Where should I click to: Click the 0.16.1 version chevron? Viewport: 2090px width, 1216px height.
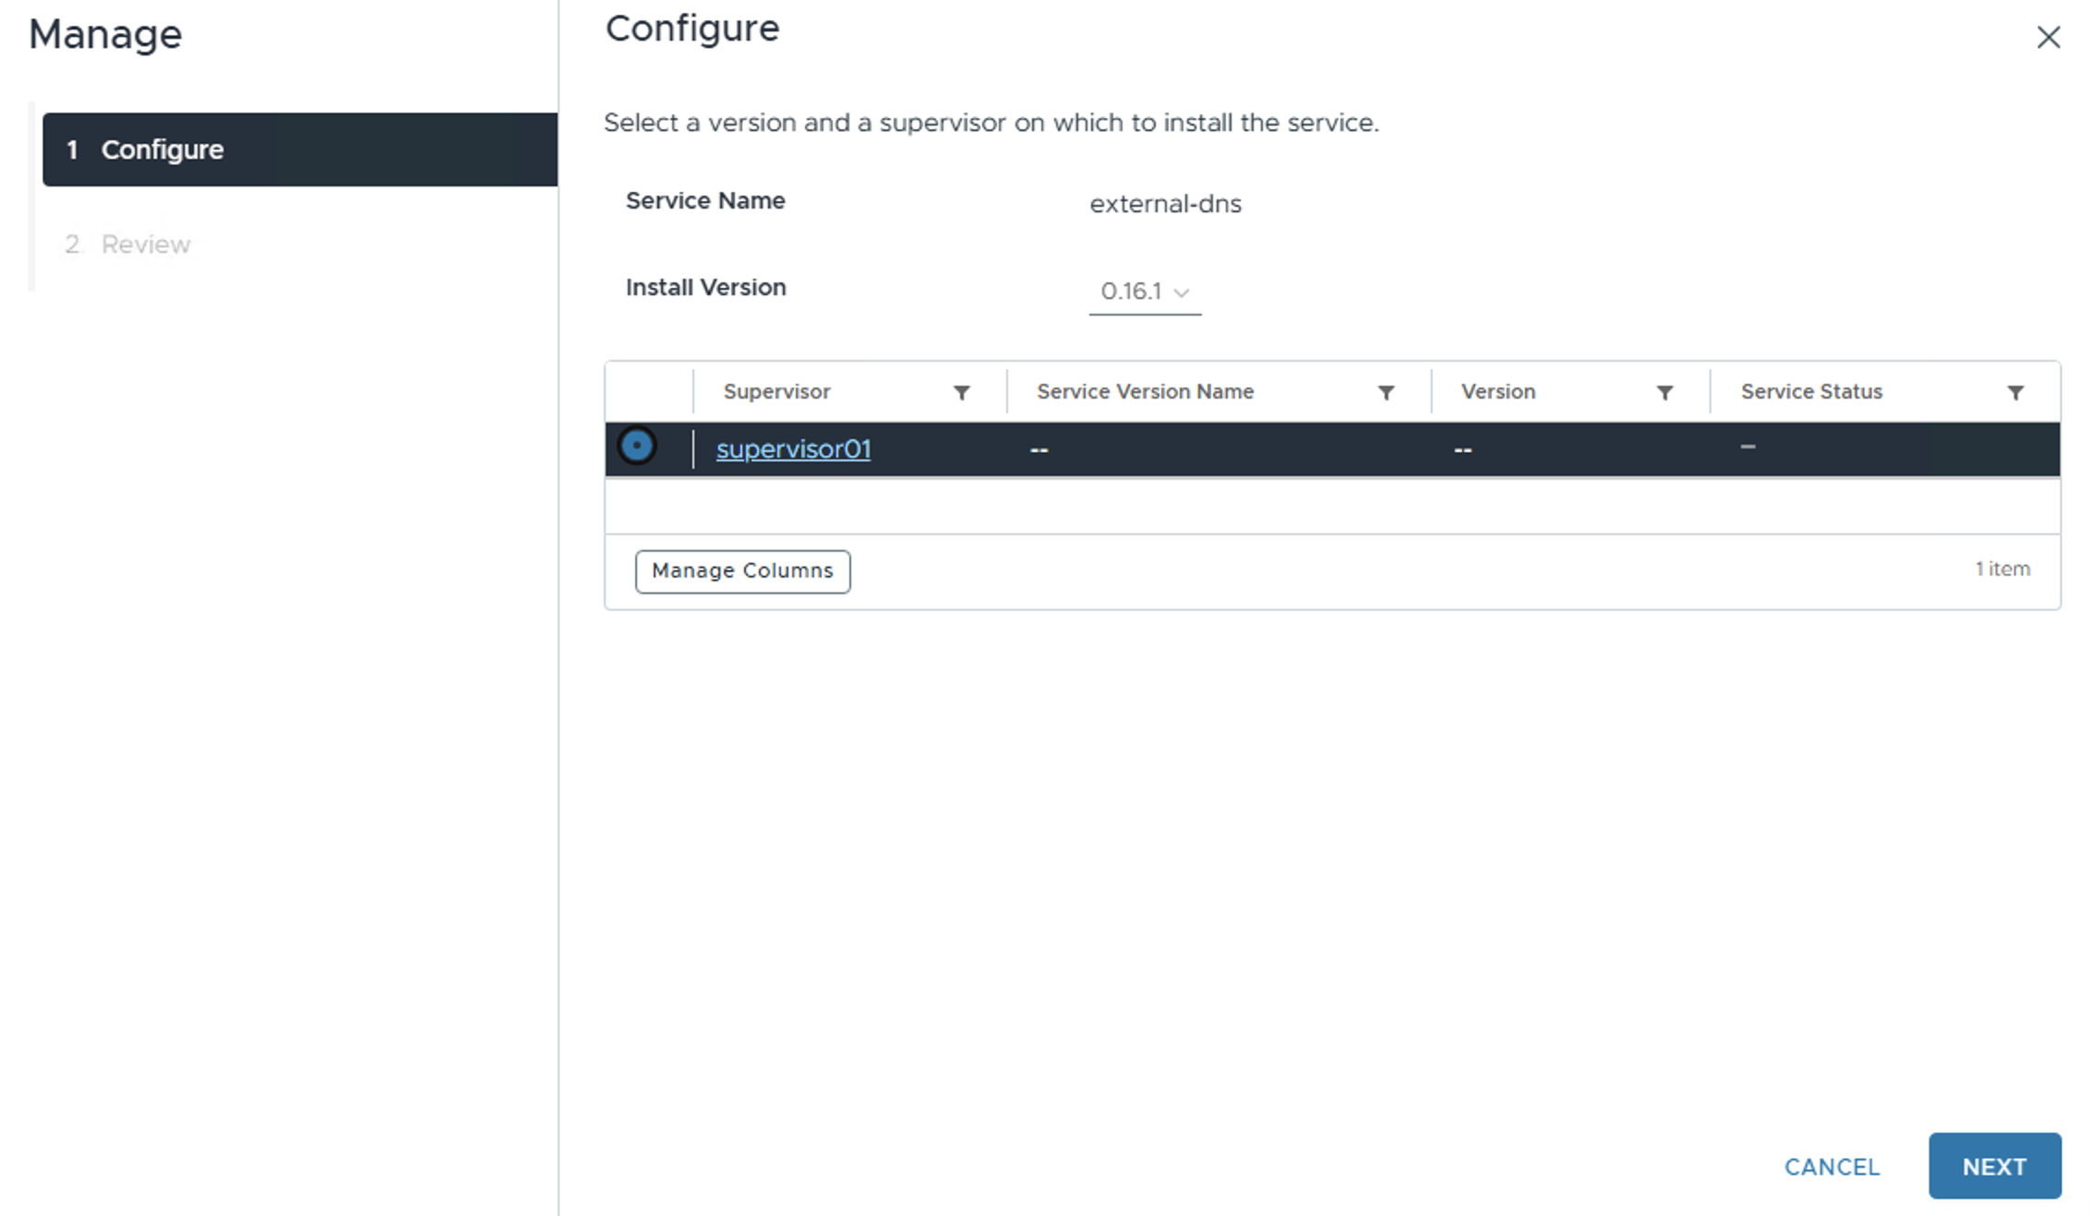[1181, 293]
